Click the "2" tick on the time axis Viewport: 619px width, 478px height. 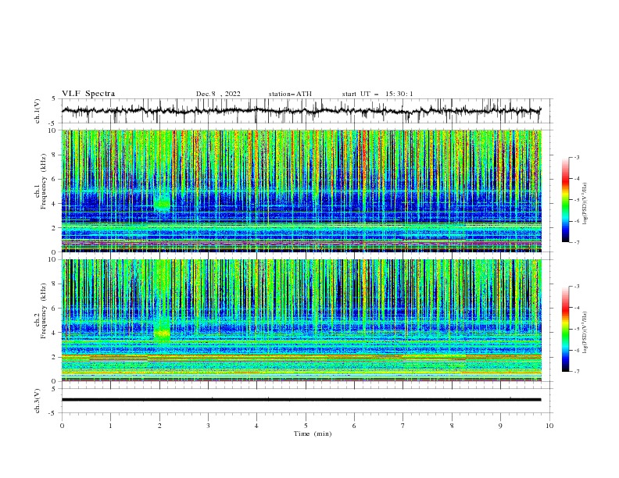tap(159, 426)
